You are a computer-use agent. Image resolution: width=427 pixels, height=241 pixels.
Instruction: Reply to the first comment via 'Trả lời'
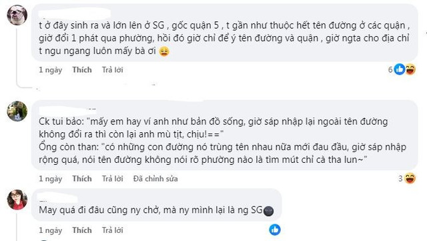[113, 70]
